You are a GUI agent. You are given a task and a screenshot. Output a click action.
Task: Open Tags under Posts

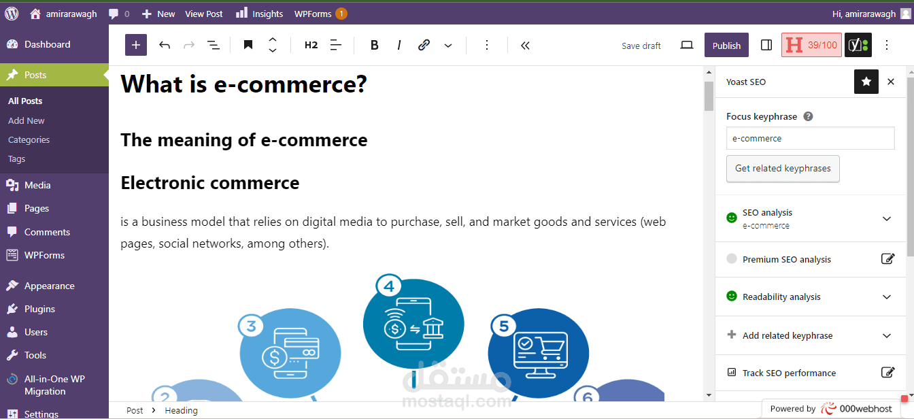pyautogui.click(x=17, y=158)
